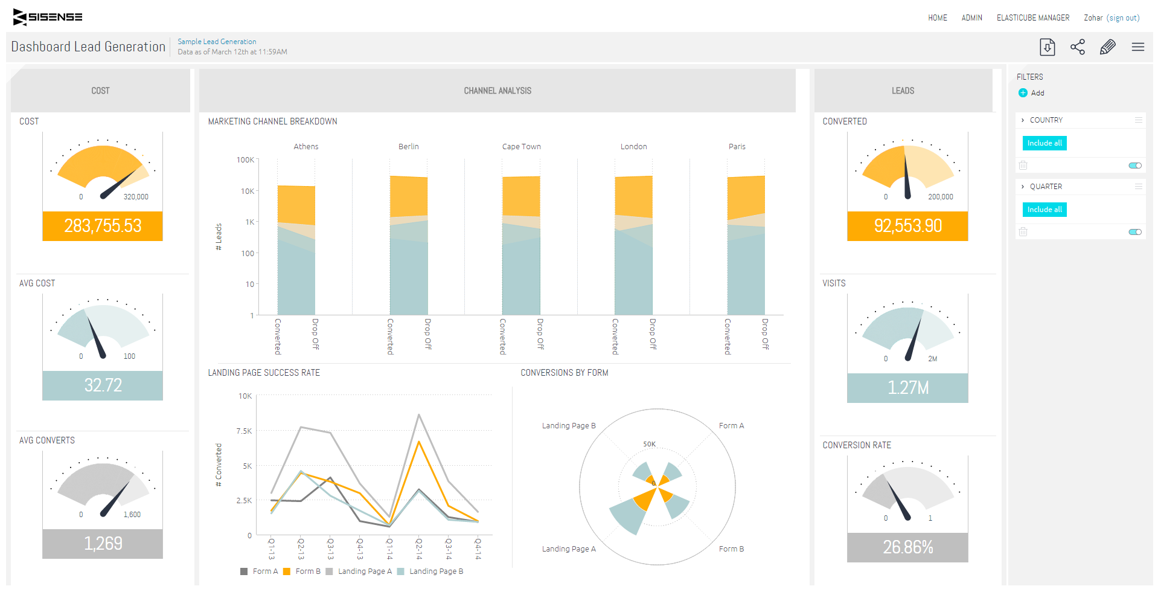This screenshot has width=1158, height=589.
Task: Click the LEADS section header
Action: [x=903, y=91]
